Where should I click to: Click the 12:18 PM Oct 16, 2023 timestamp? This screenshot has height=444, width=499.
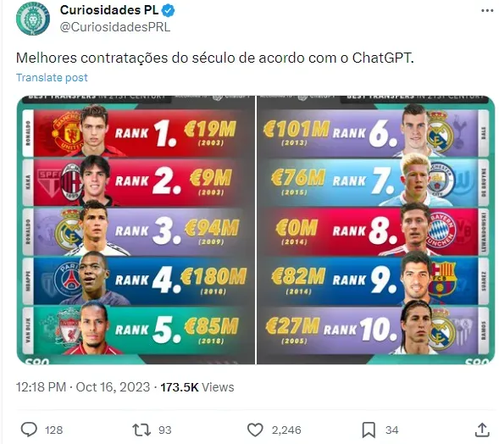point(83,387)
